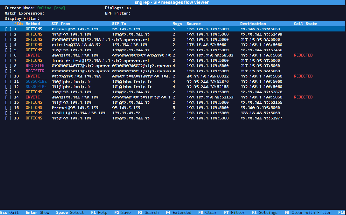The image size is (346, 215).
Task: Select the OPTIONS method in row 17
Action: 34,113
